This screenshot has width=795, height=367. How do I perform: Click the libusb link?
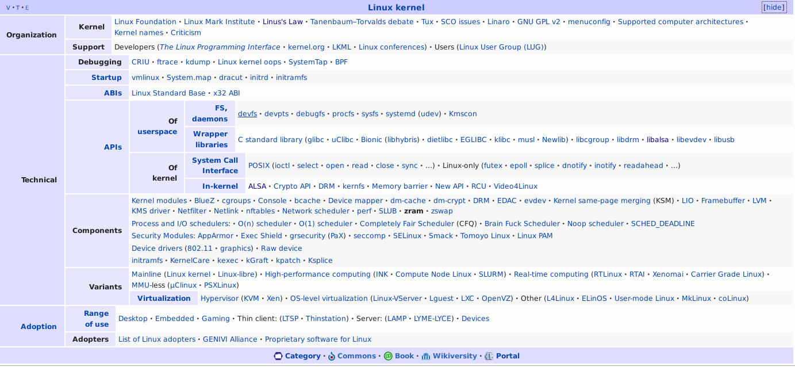724,140
